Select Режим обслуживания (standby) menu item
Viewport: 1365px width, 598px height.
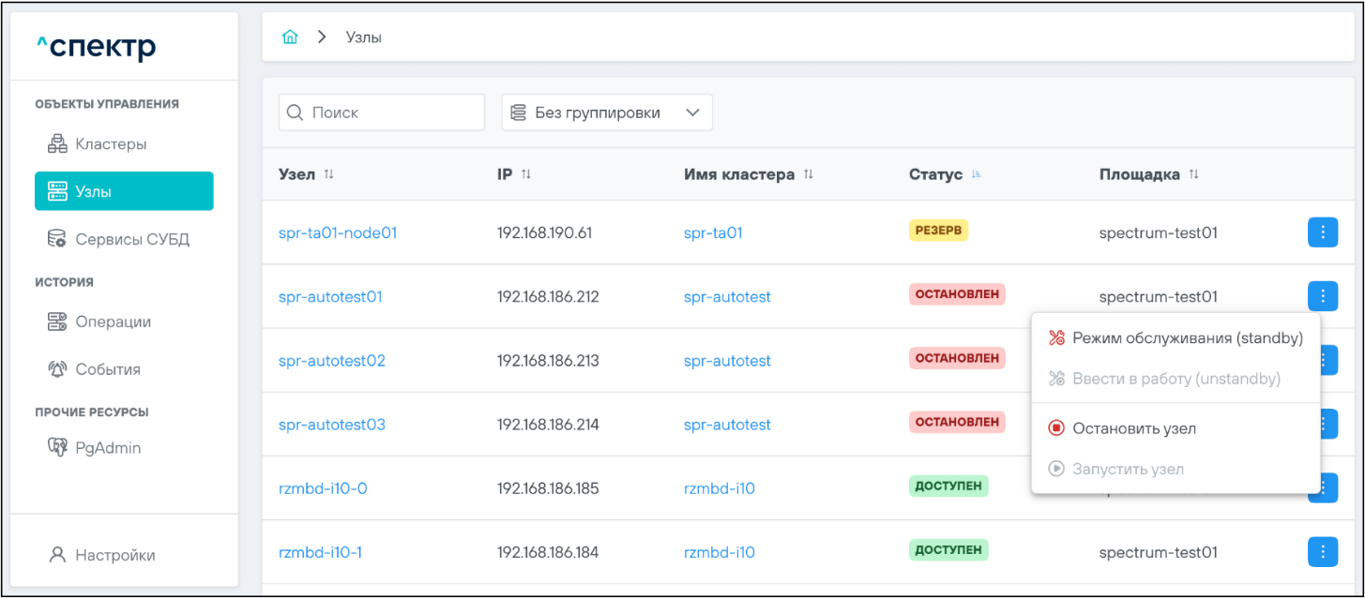[1187, 338]
